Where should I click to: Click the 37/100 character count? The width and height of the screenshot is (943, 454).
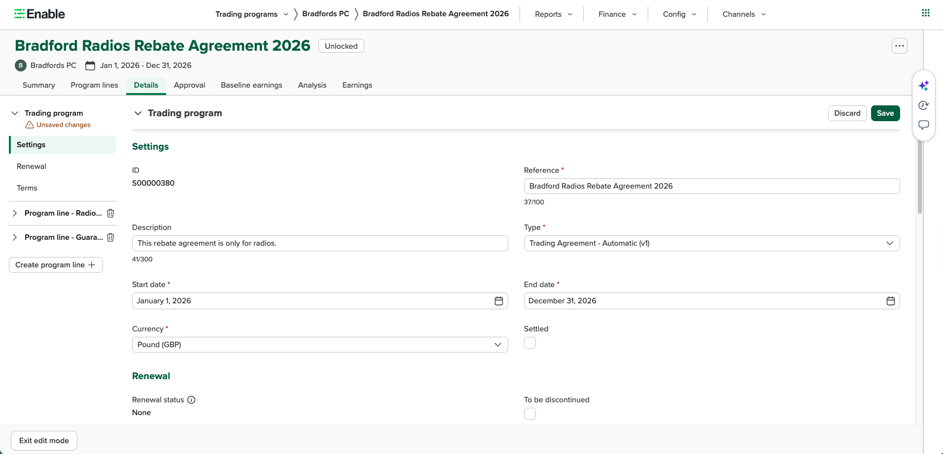534,202
